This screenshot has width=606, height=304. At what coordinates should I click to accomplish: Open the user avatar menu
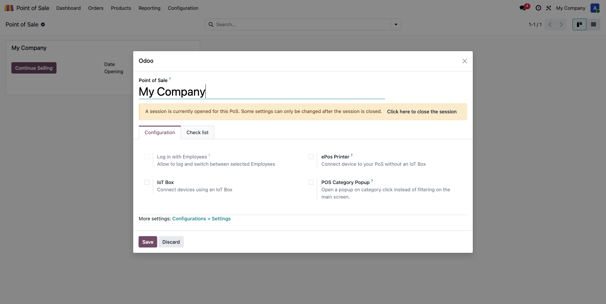pyautogui.click(x=595, y=8)
